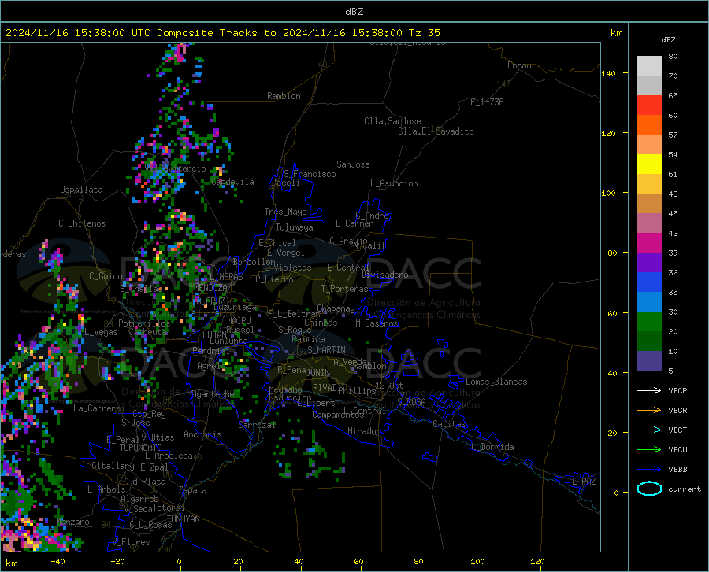Select the green 20 dBZ color swatch
The width and height of the screenshot is (709, 572).
point(649,322)
